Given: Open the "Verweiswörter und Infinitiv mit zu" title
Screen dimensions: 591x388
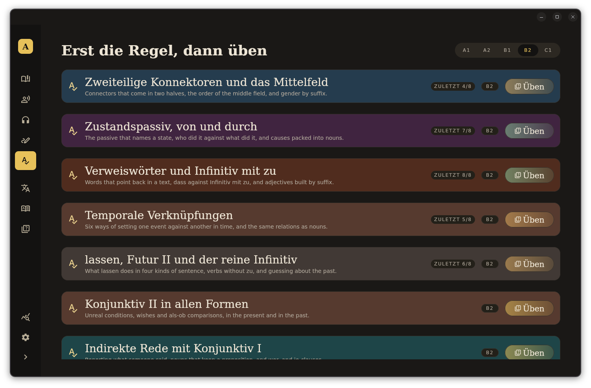Looking at the screenshot, I should (180, 171).
